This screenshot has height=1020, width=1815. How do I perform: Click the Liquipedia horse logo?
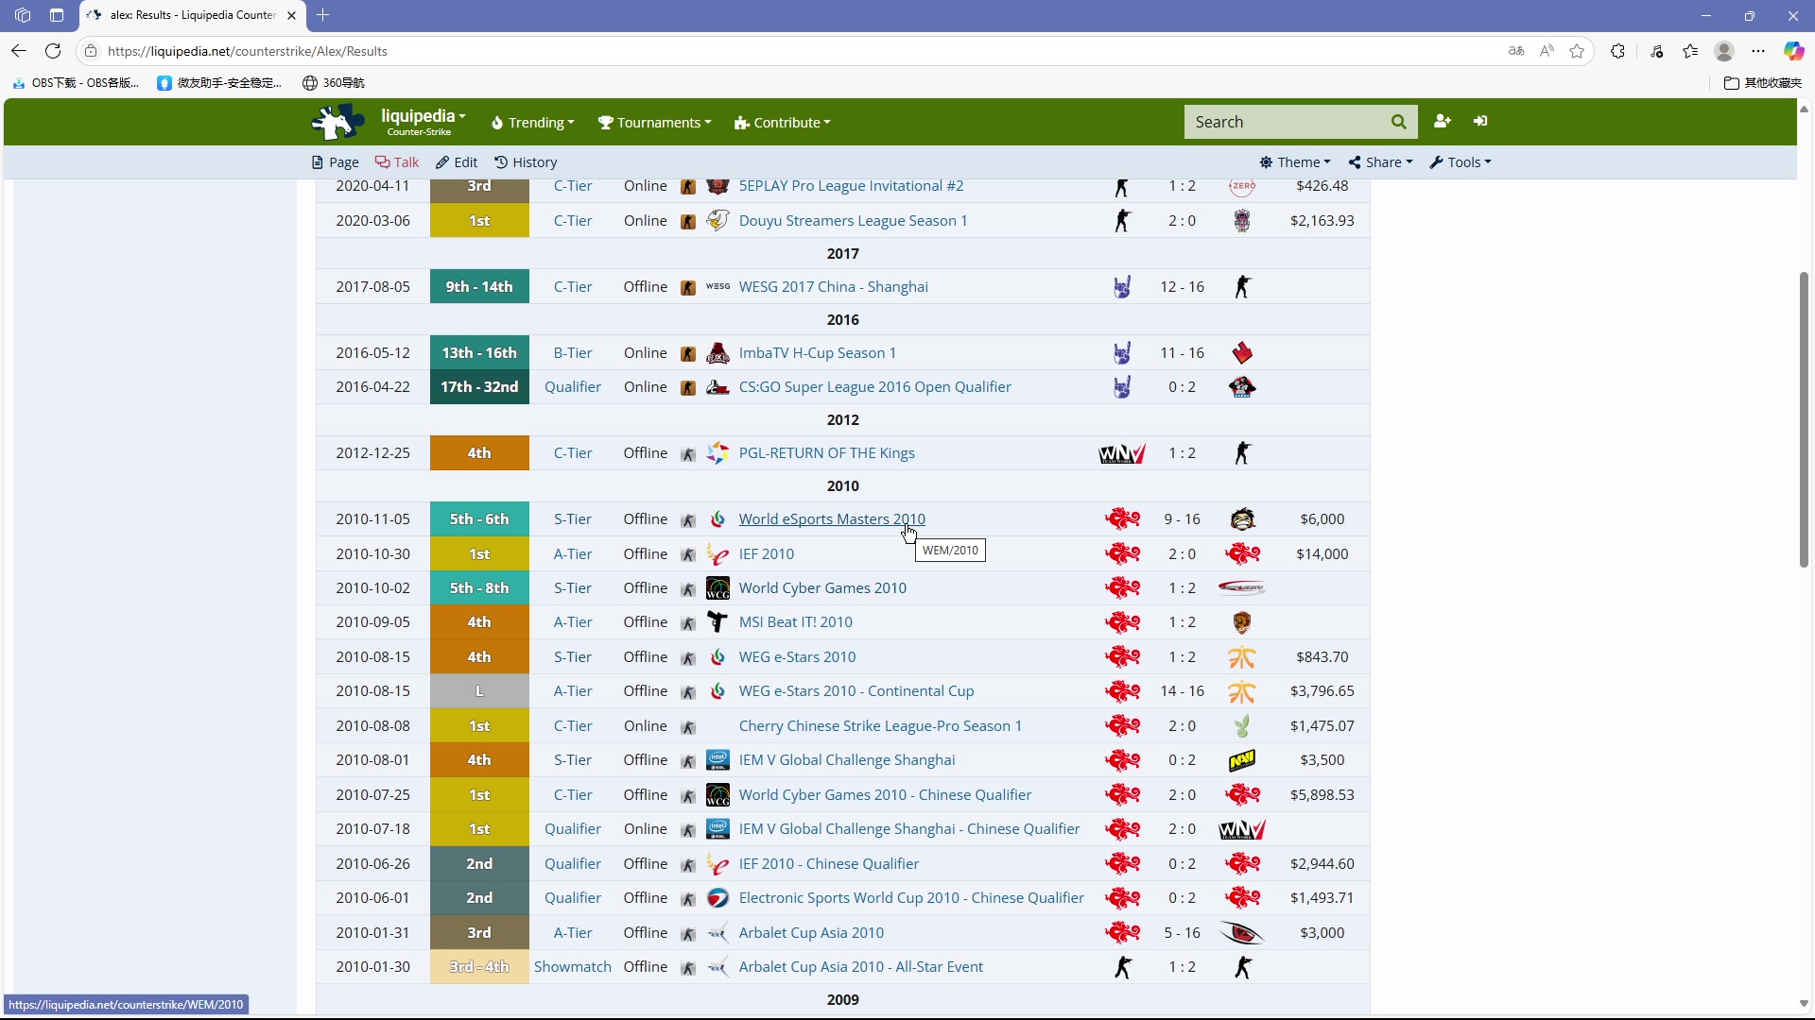(337, 122)
